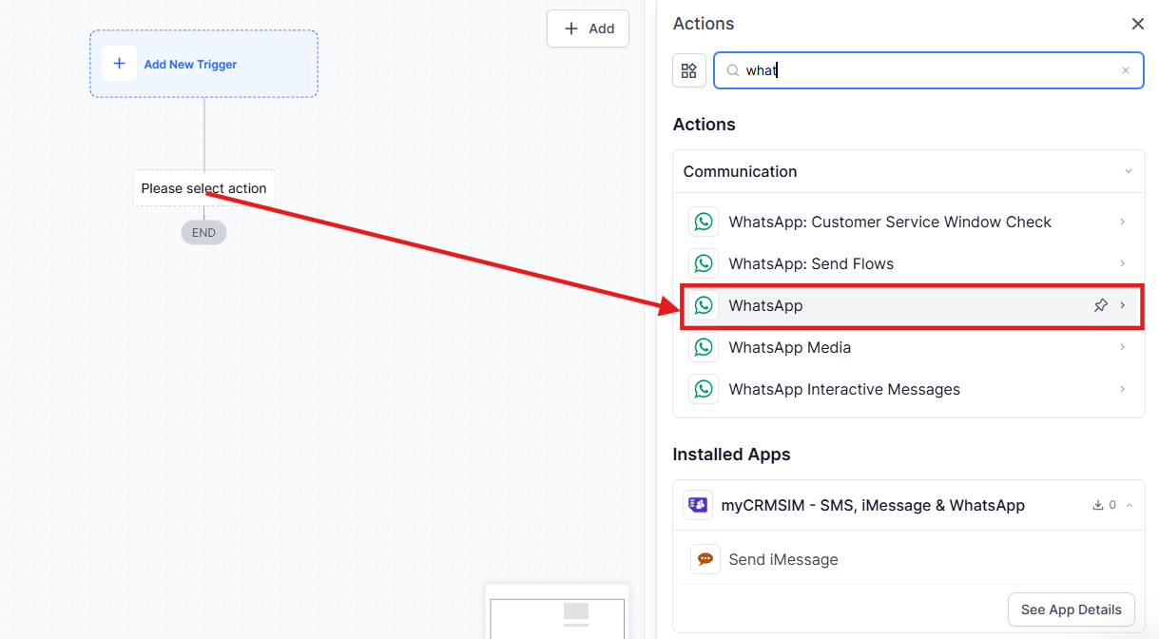This screenshot has height=639, width=1159.
Task: Click the plus icon in Add New Trigger
Action: (119, 64)
